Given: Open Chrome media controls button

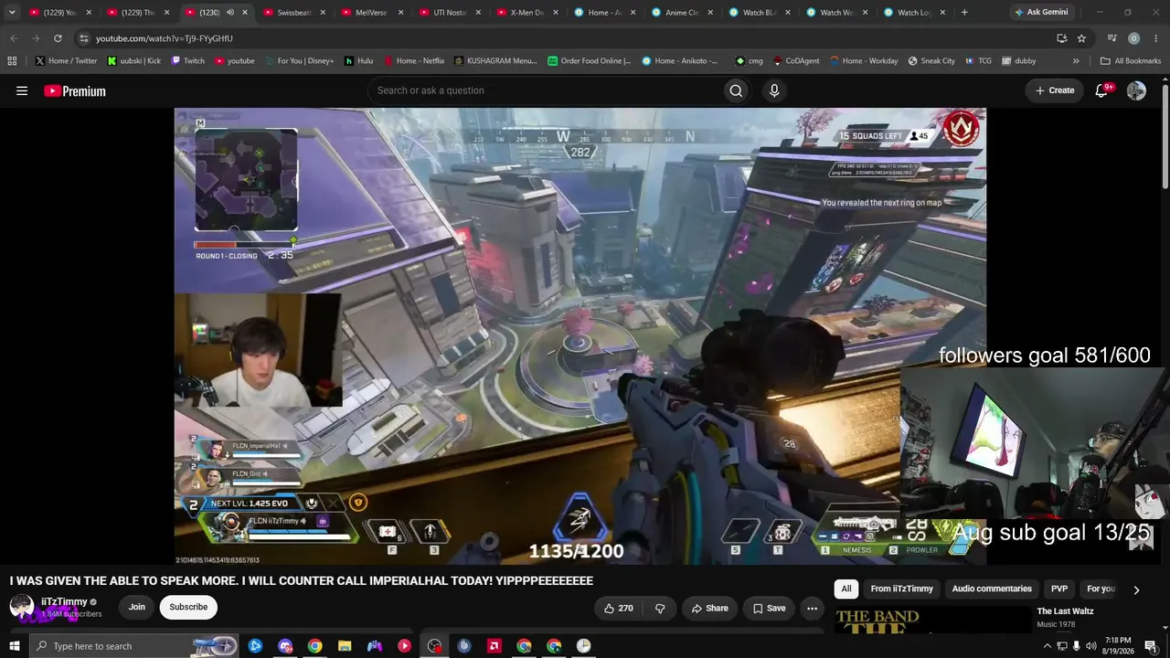Looking at the screenshot, I should (1111, 38).
